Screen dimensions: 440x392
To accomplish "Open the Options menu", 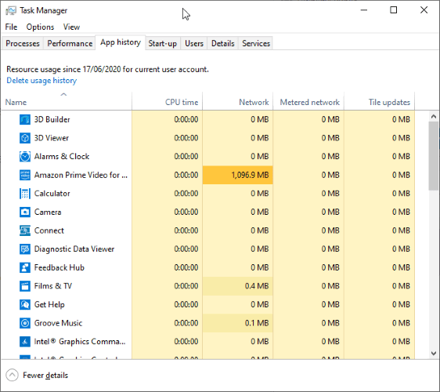I will pos(40,27).
